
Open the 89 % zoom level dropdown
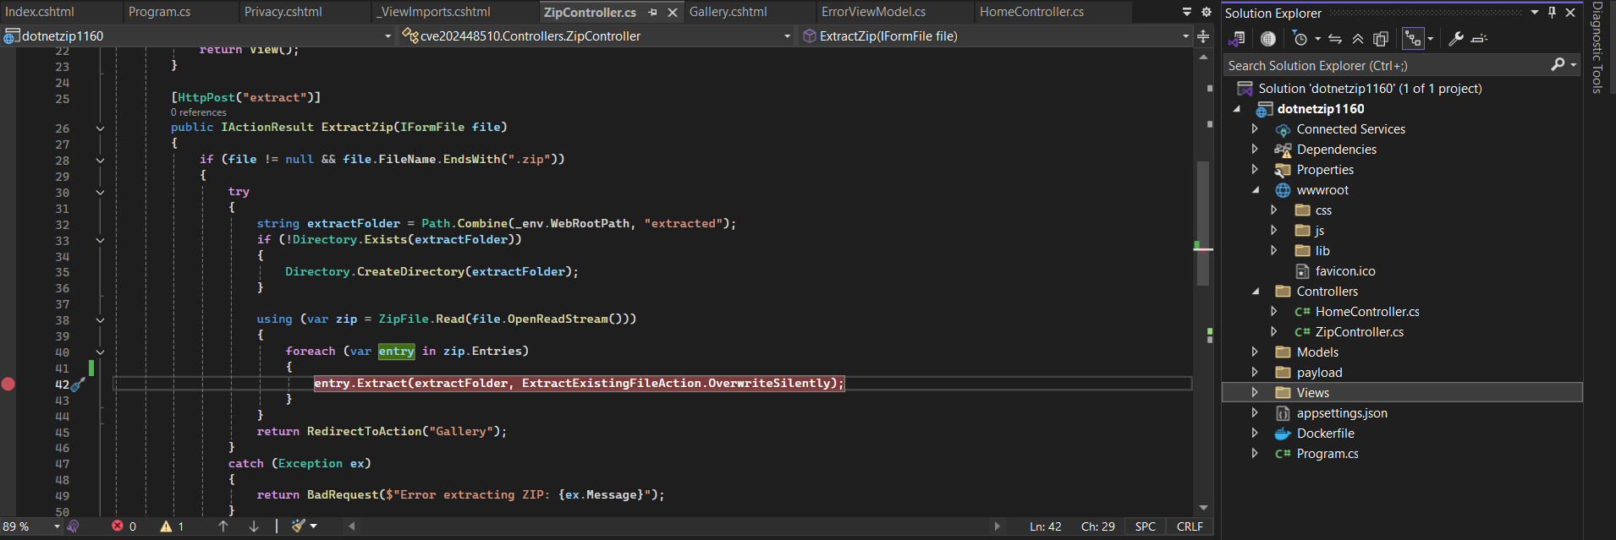57,526
